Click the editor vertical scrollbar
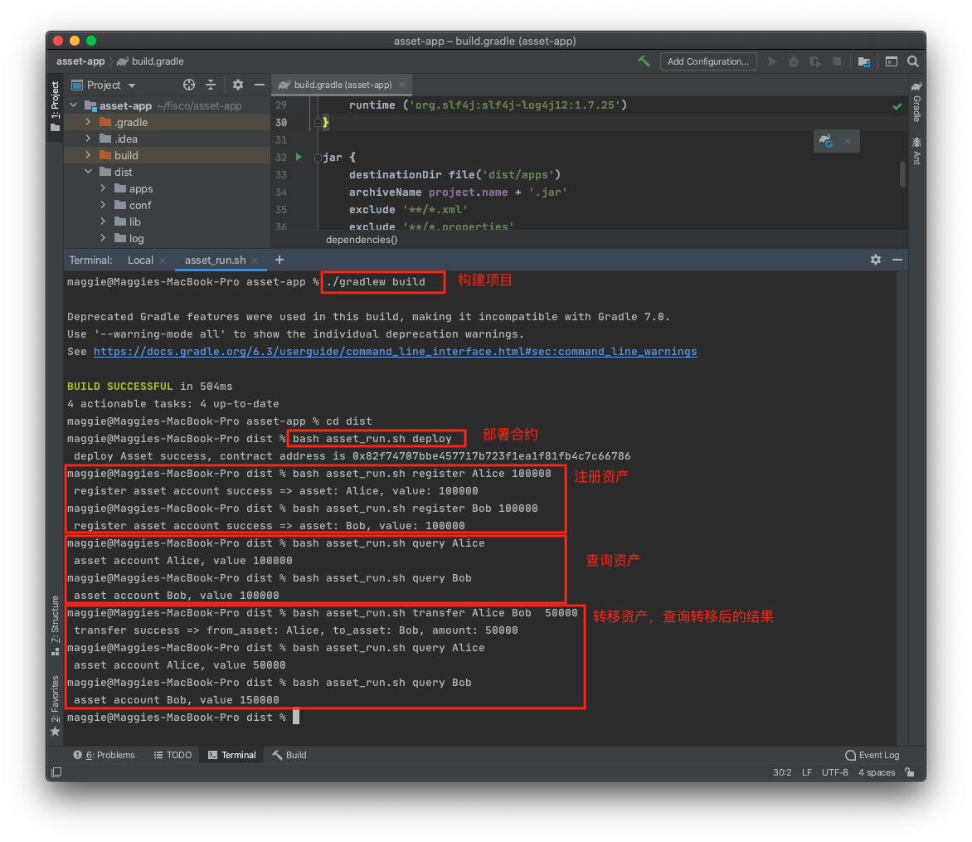The width and height of the screenshot is (972, 842). click(x=902, y=174)
